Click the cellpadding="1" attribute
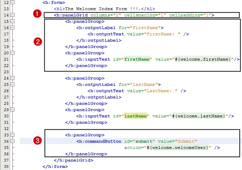The image size is (242, 170). click(190, 15)
